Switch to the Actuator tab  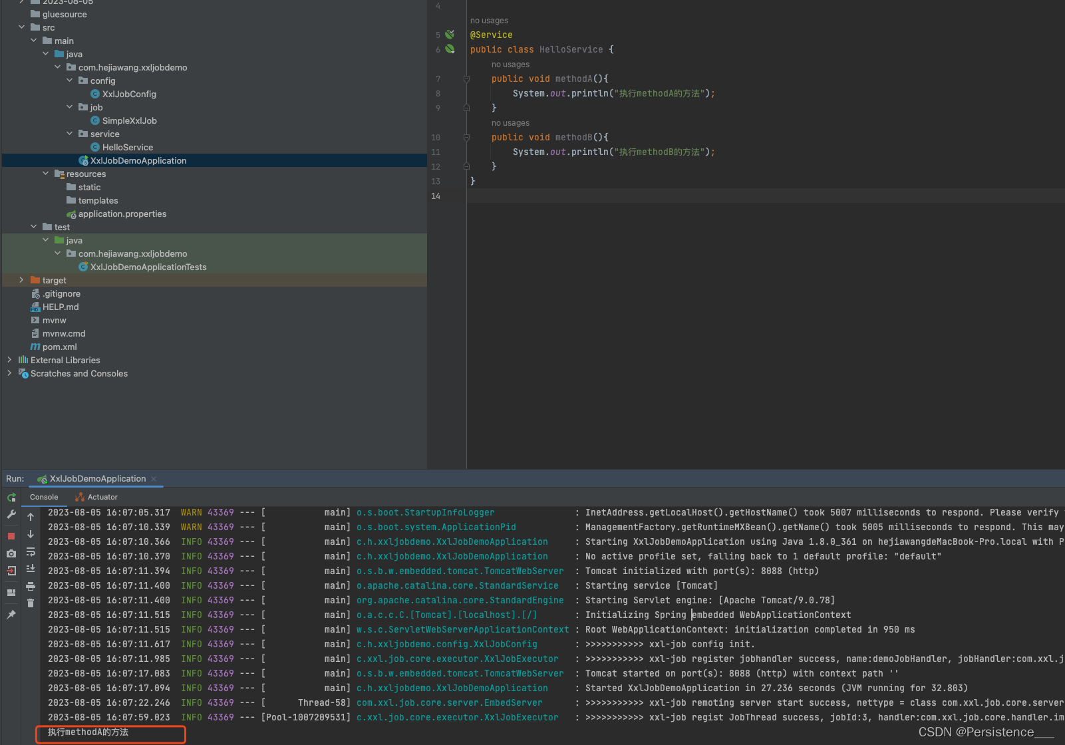[96, 497]
